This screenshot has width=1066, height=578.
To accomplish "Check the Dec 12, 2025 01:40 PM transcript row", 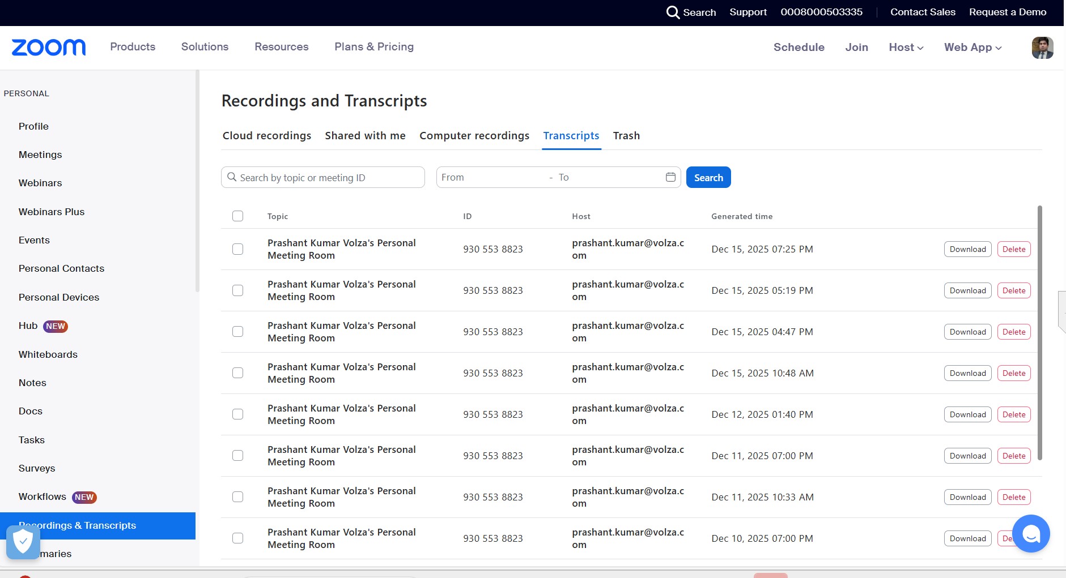I will 238,414.
